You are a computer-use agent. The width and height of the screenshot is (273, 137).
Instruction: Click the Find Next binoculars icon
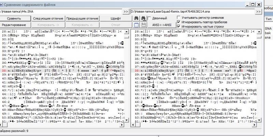click(143, 18)
